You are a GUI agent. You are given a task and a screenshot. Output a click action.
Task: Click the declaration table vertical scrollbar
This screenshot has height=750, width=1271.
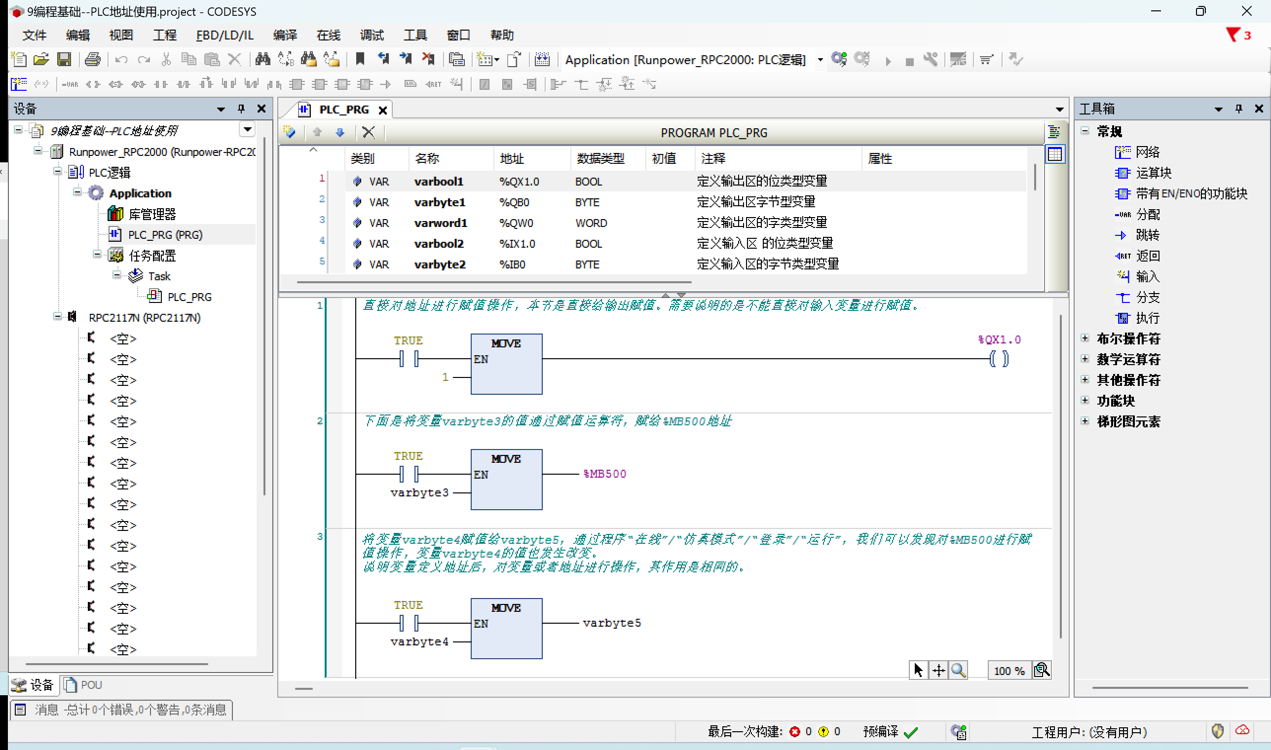point(1035,177)
